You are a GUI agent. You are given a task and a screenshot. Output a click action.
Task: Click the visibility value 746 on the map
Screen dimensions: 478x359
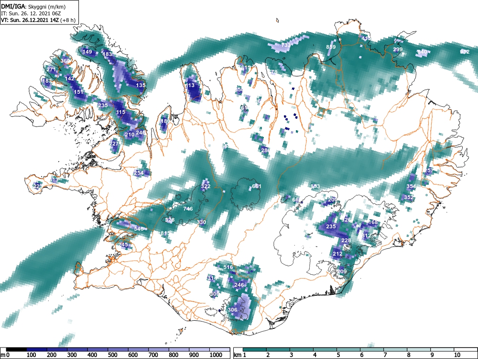click(188, 209)
